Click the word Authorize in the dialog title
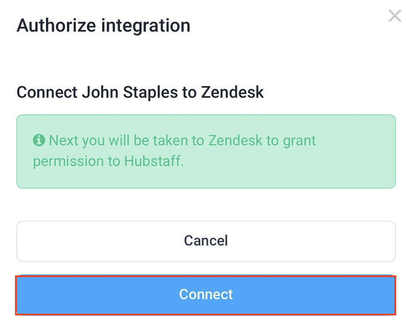The height and width of the screenshot is (330, 406). (x=57, y=25)
